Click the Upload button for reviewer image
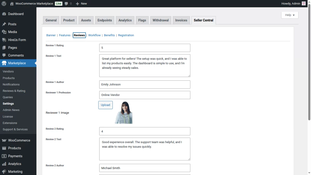 pyautogui.click(x=105, y=105)
